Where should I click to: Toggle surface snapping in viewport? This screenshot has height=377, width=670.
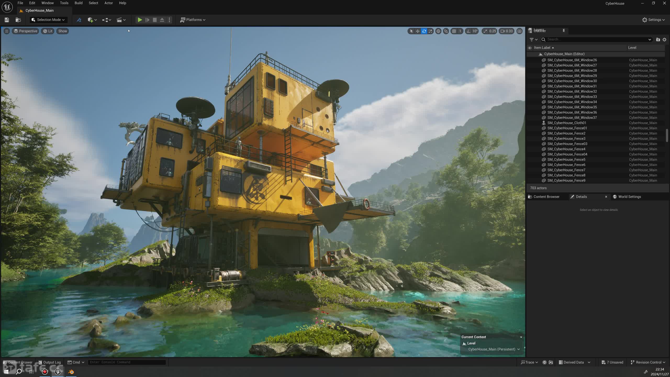click(446, 31)
